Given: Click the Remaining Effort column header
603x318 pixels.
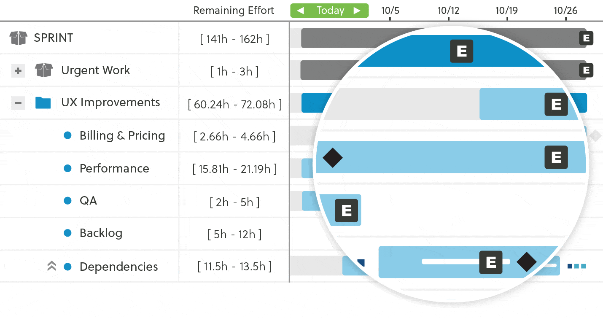Looking at the screenshot, I should 234,11.
